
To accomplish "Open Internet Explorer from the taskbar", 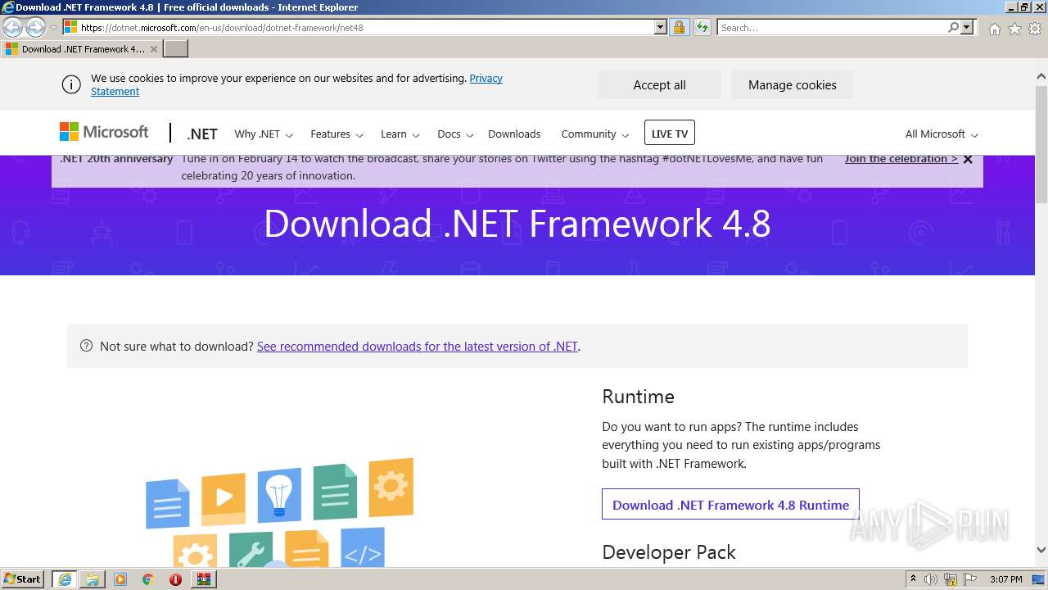I will tap(64, 579).
